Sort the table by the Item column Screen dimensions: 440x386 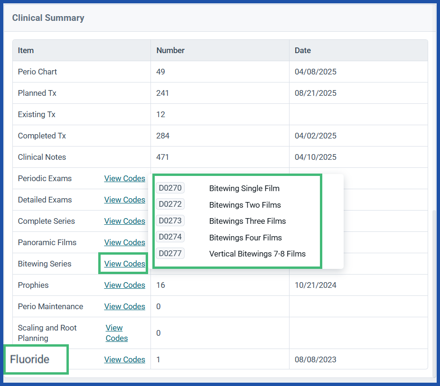coord(26,50)
